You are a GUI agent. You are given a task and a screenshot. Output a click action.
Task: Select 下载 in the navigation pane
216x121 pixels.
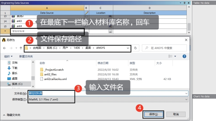(x=14, y=68)
